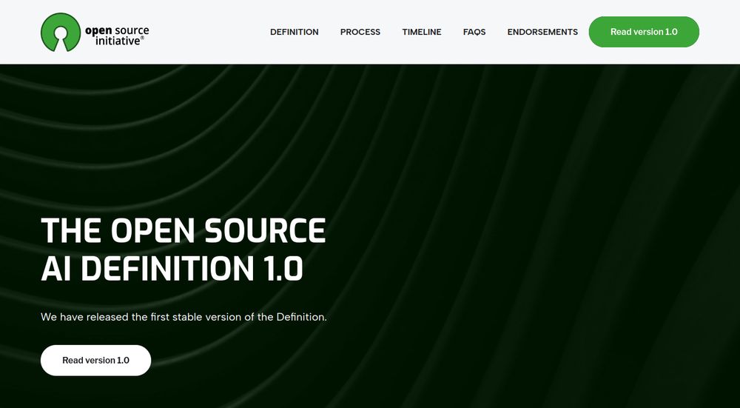
Task: Click the text about first stable version released
Action: (184, 317)
